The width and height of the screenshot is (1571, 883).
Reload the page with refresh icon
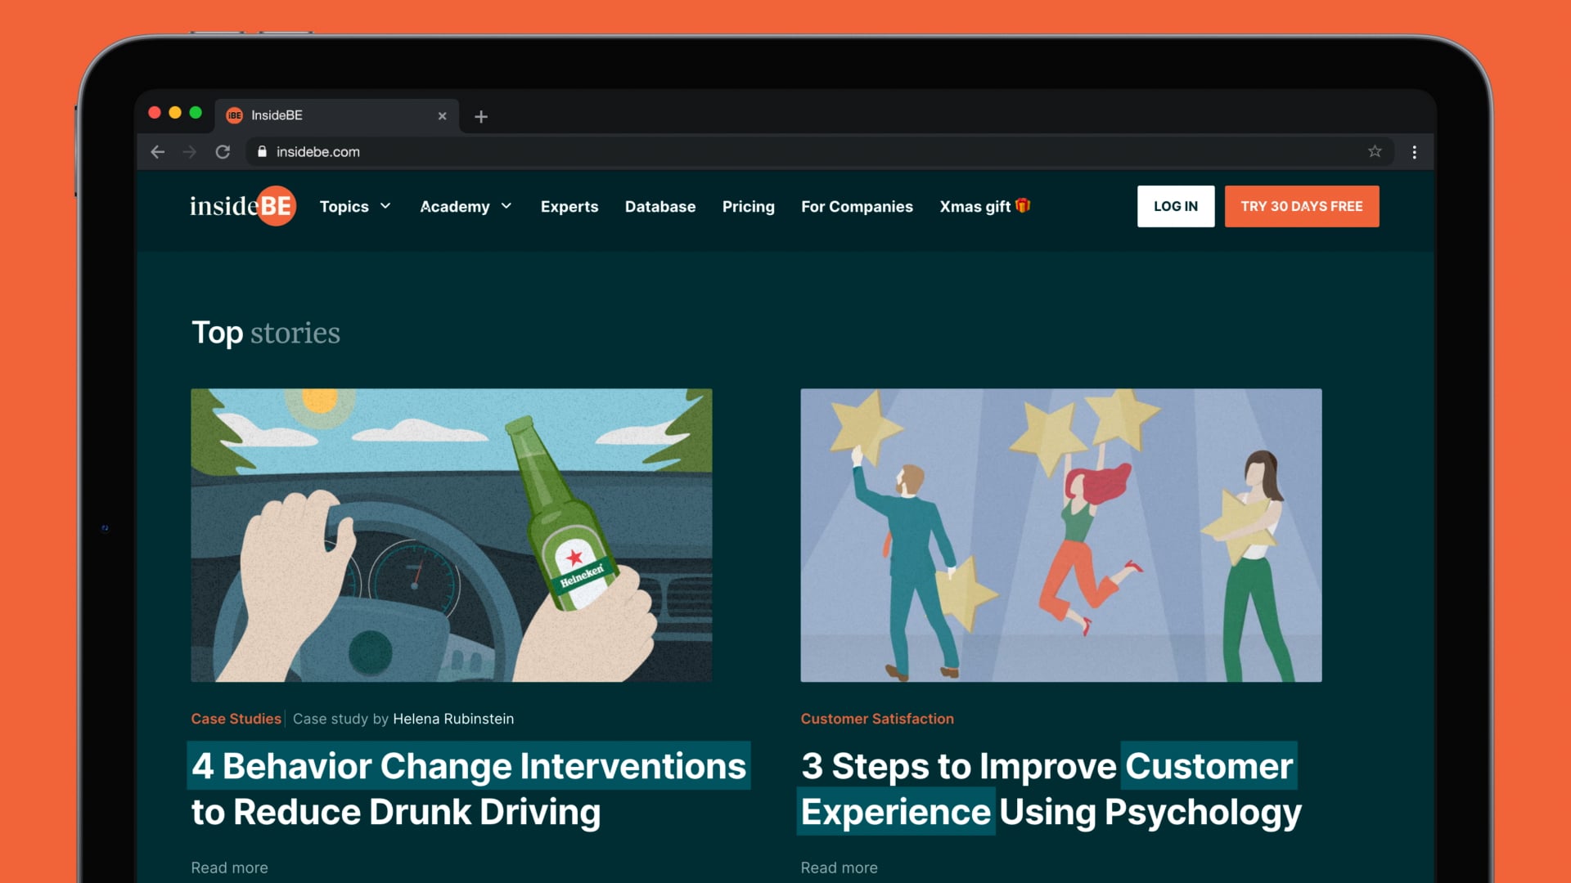(x=223, y=152)
